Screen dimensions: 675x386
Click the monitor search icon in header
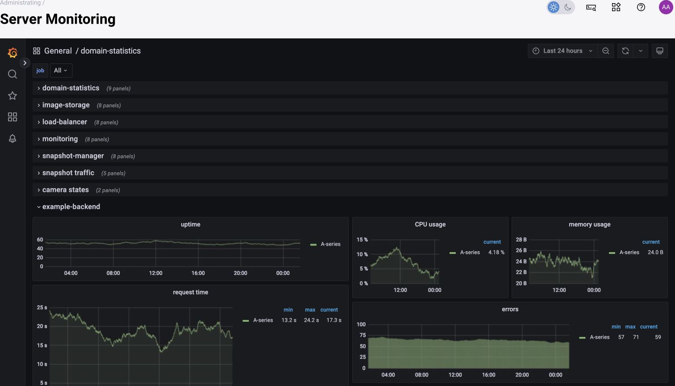coord(591,7)
